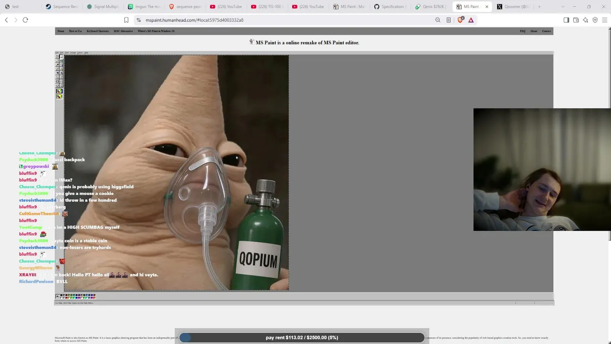Switch to the Imgur tab
Viewport: 611px width, 344px height.
point(144,7)
